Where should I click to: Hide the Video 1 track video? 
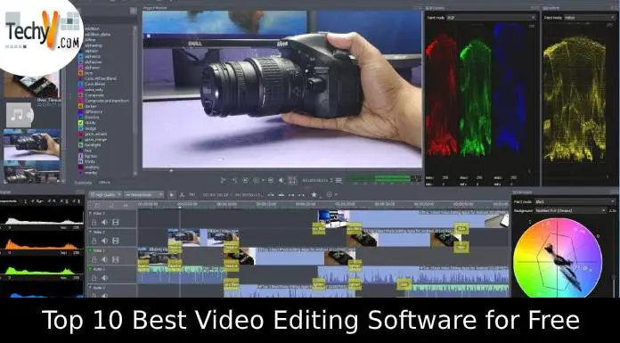[115, 259]
